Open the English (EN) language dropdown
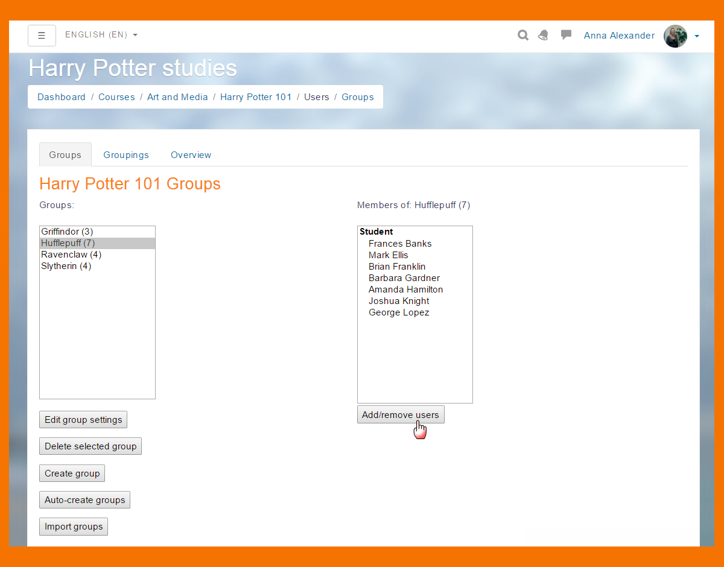Image resolution: width=724 pixels, height=567 pixels. tap(101, 35)
